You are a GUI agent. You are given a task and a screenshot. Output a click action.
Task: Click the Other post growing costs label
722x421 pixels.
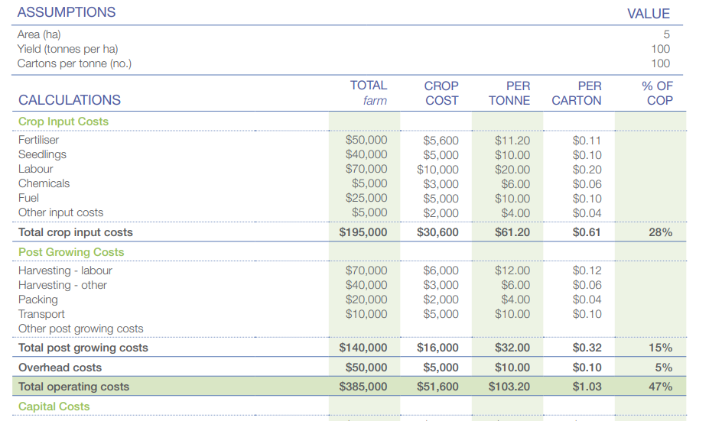click(x=81, y=329)
